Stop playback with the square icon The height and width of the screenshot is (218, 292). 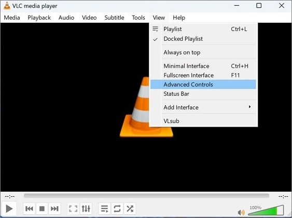(42, 209)
